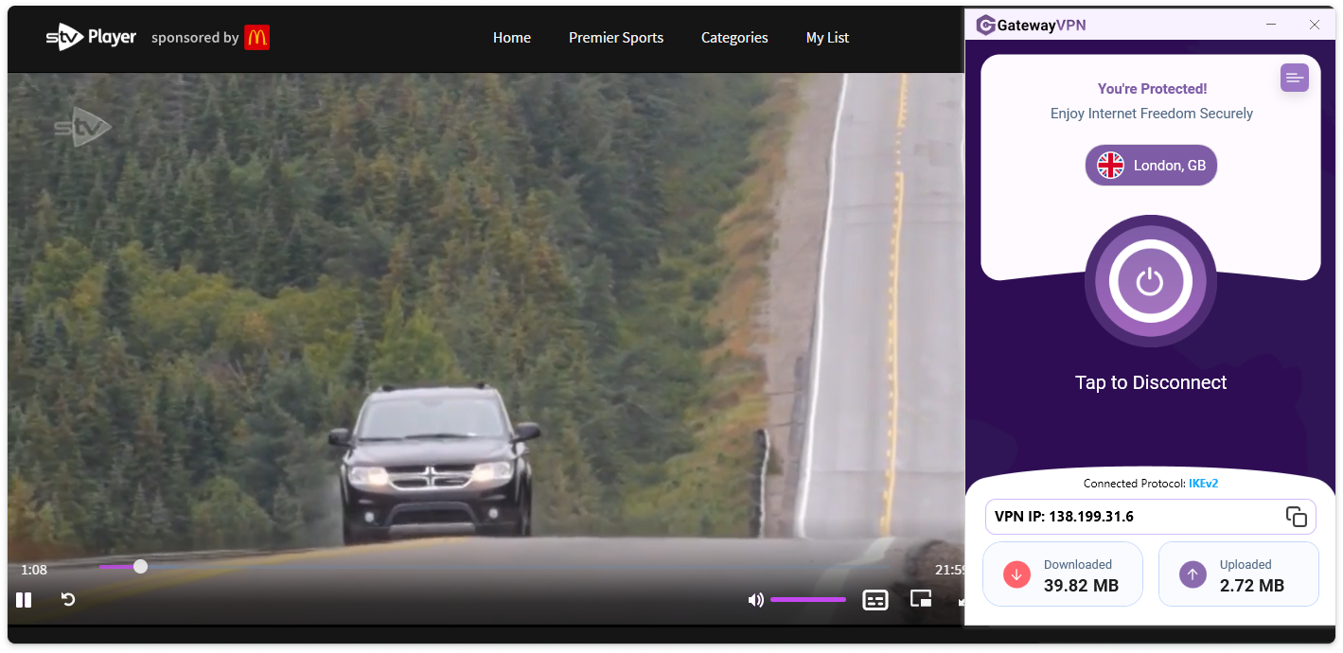Click the rewind/replay icon

click(68, 599)
